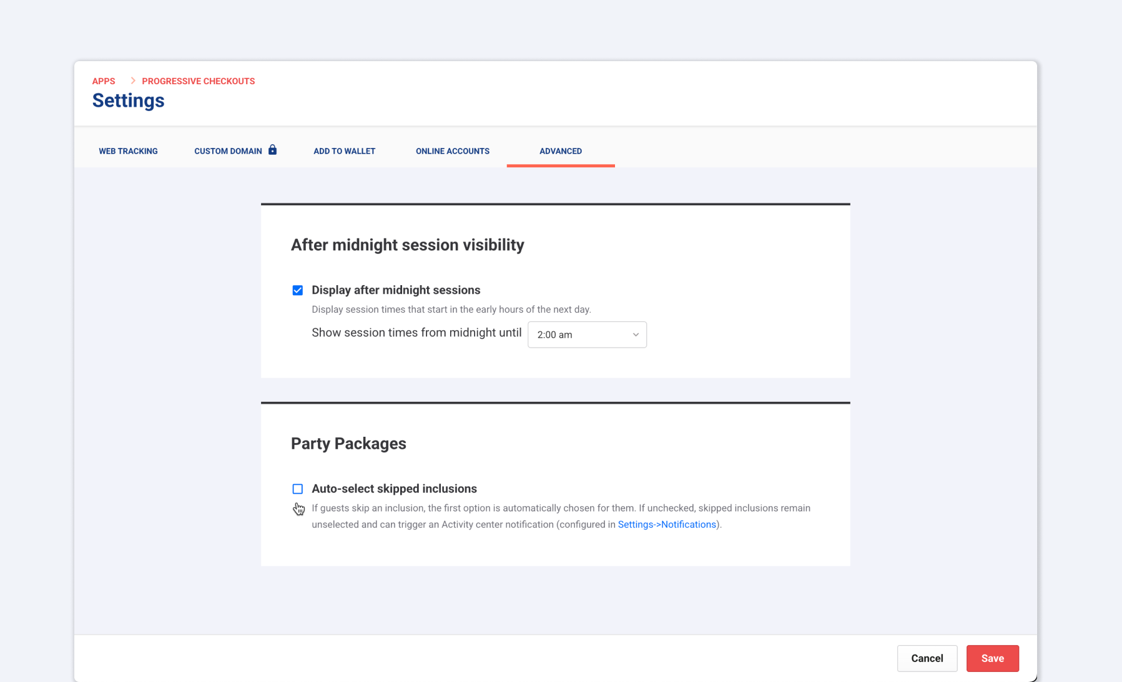
Task: Switch to the Web Tracking tab
Action: (128, 151)
